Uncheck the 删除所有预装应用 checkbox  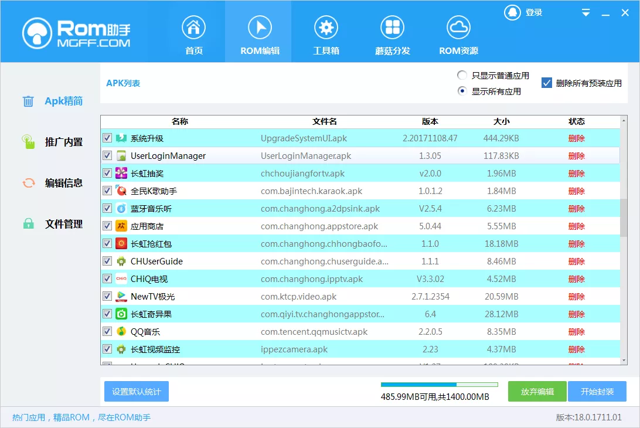(x=547, y=83)
